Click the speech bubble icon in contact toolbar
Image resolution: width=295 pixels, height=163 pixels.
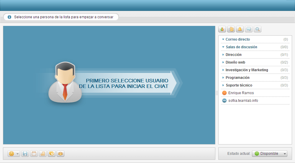(x=248, y=29)
